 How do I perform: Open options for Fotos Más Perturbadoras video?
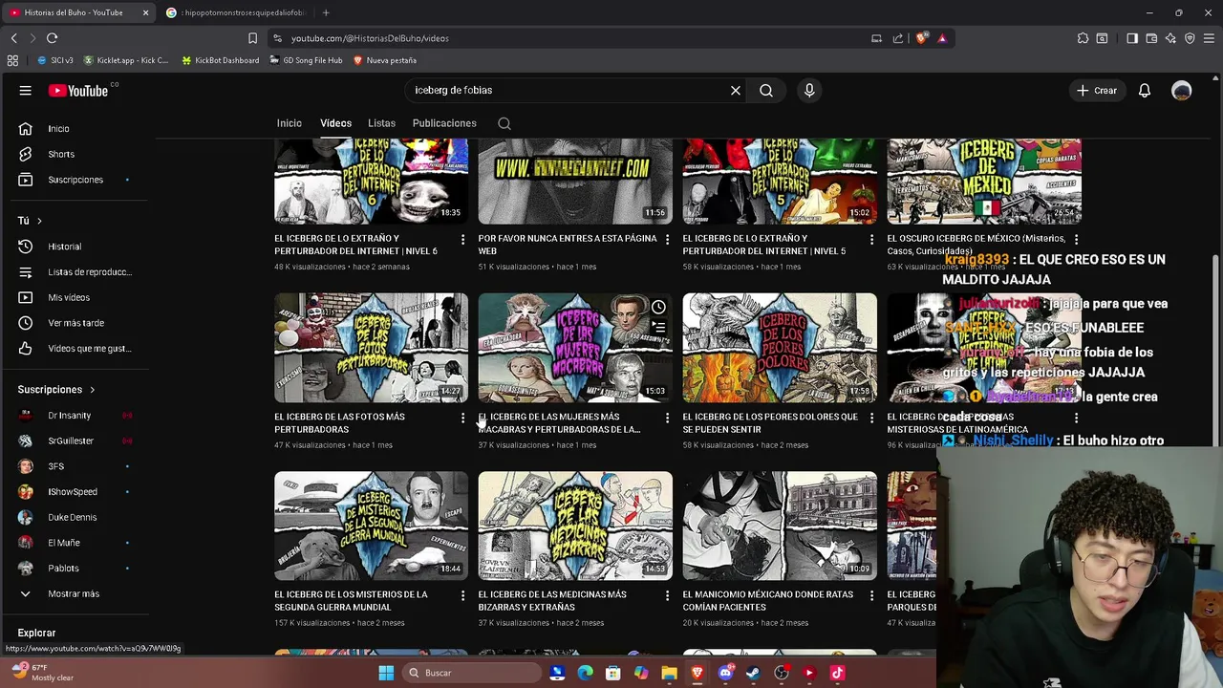[462, 418]
